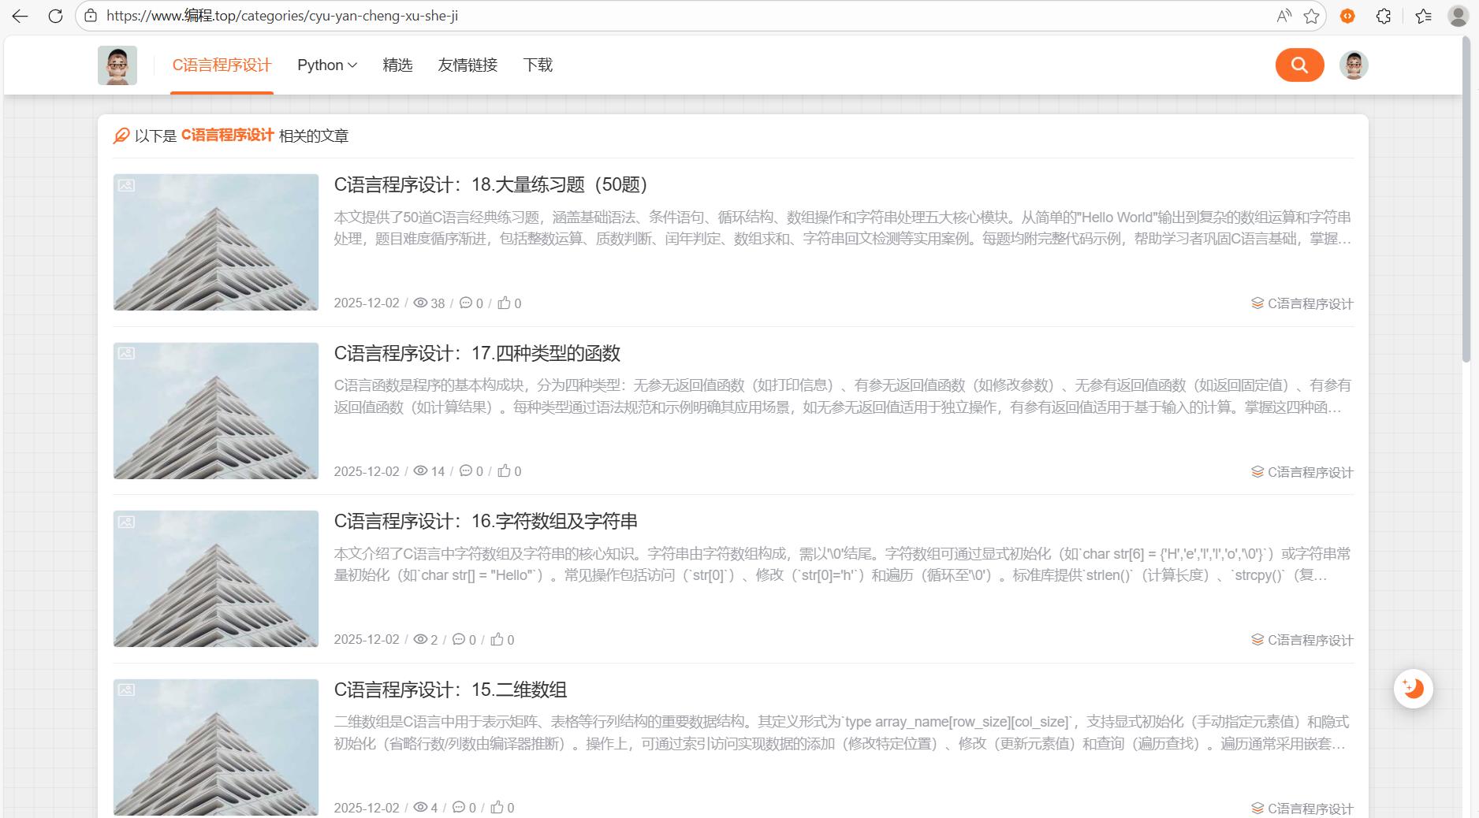
Task: Click the site logo avatar
Action: pos(117,65)
